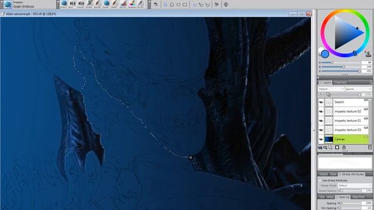Pick the multicolor Softener brush in the bar
Image resolution: width=374 pixels, height=210 pixels.
[132, 4]
